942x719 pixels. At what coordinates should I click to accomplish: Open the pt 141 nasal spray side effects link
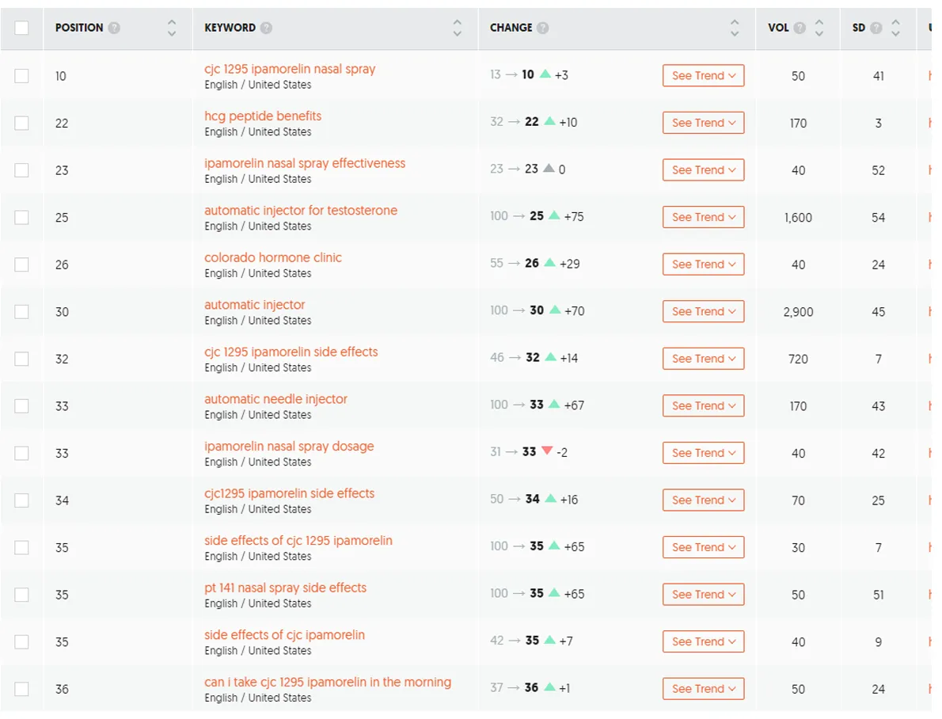click(285, 588)
